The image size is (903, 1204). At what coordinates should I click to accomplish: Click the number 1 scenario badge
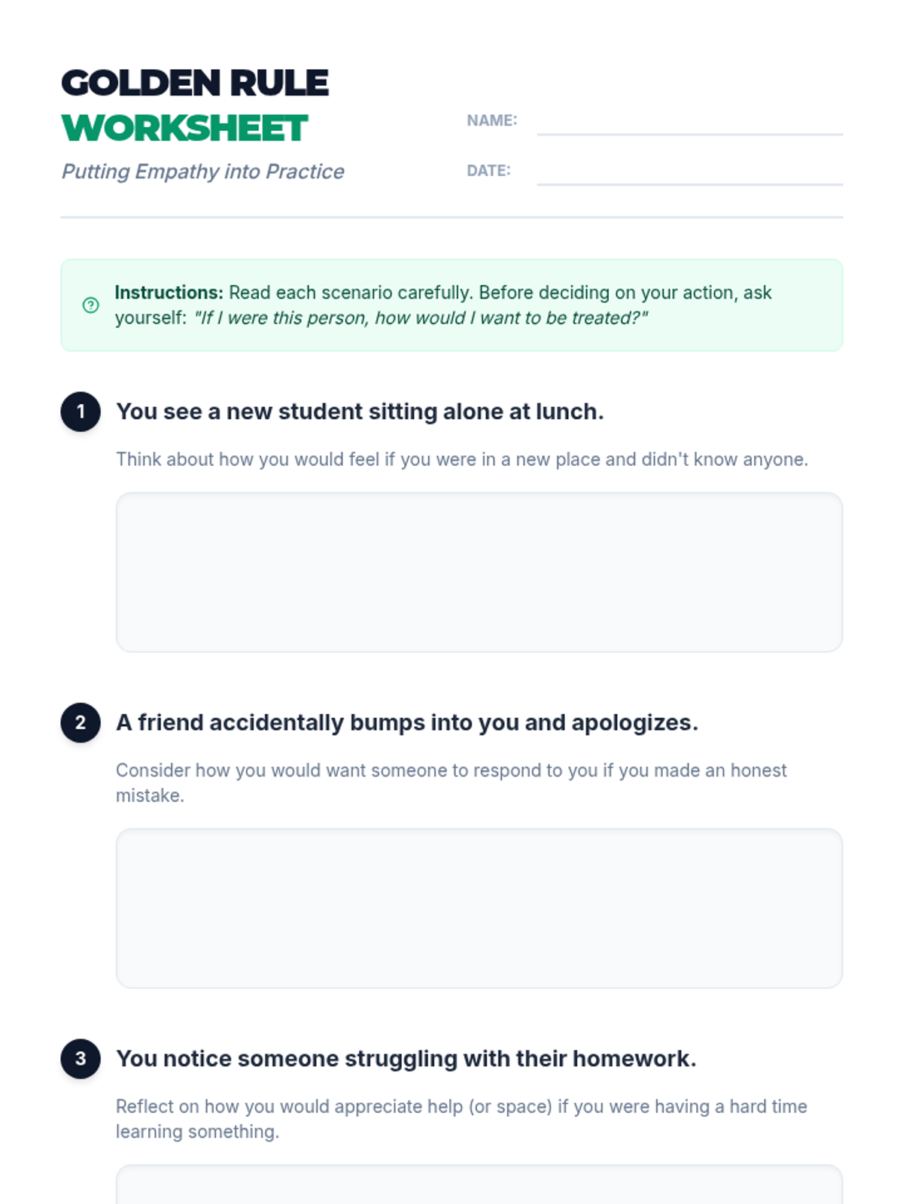click(81, 412)
